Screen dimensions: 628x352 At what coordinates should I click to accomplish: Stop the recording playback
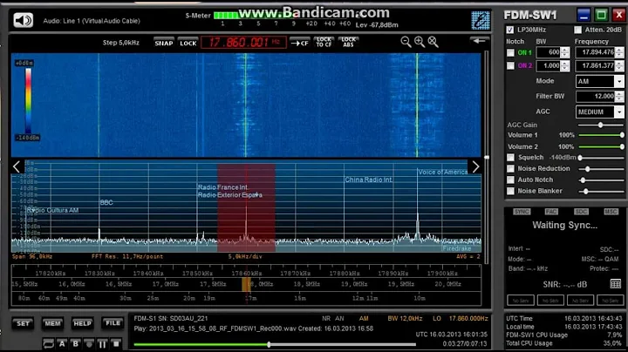[116, 343]
